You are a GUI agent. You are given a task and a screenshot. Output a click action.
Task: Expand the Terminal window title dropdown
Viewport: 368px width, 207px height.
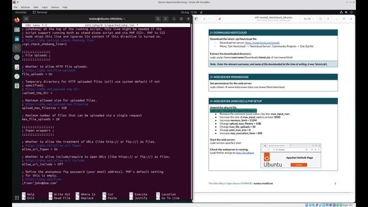tap(107, 19)
